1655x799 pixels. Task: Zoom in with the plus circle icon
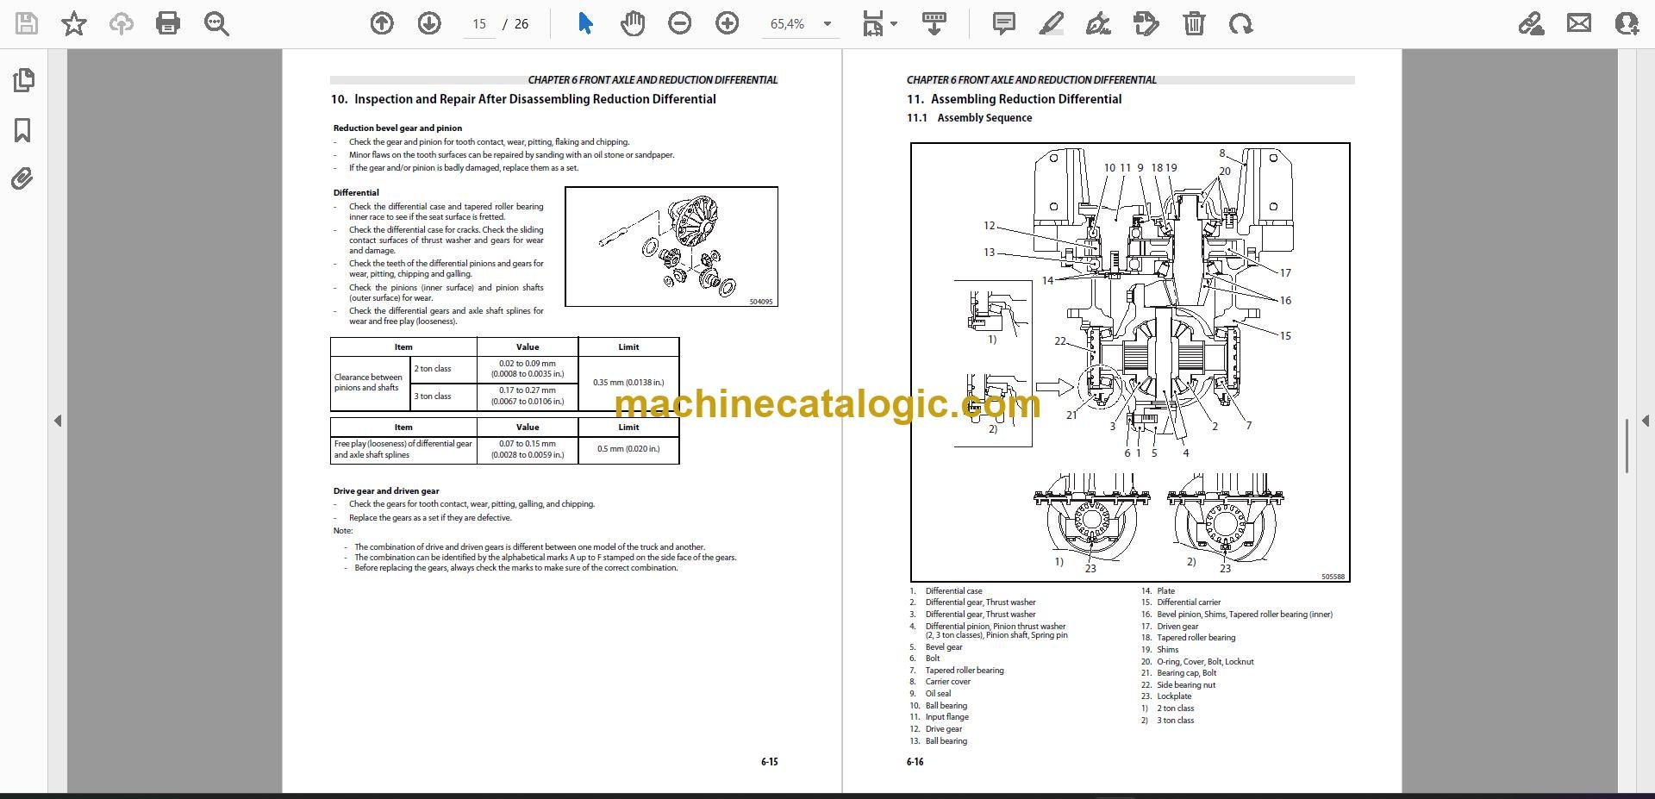click(x=728, y=24)
